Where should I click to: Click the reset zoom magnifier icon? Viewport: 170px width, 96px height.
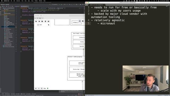click(x=42, y=88)
